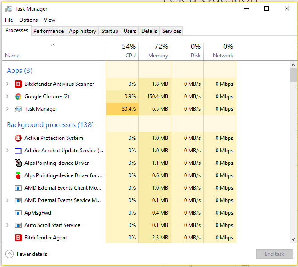Open the Startup tab
The image size is (298, 267).
point(110,31)
